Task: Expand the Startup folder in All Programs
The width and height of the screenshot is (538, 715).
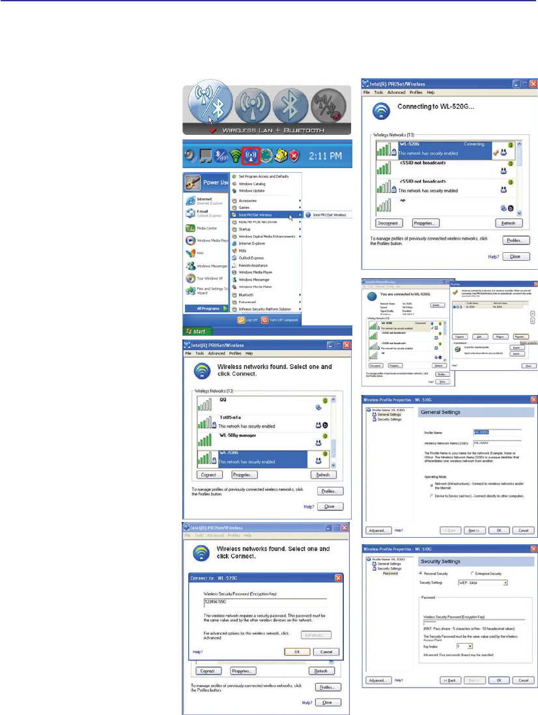Action: click(x=266, y=229)
